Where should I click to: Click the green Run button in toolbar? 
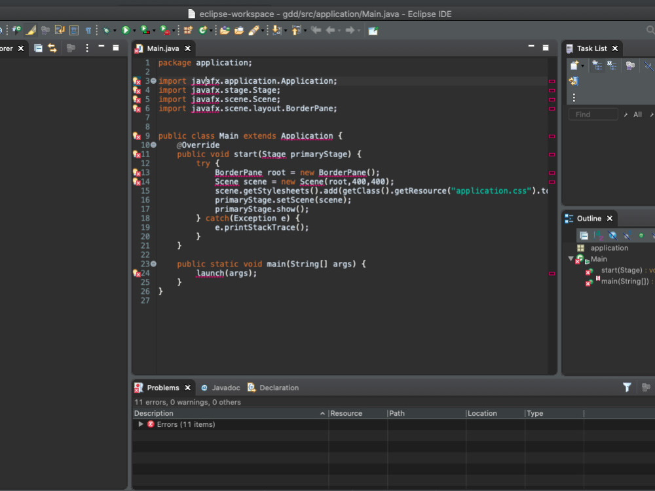pos(125,30)
